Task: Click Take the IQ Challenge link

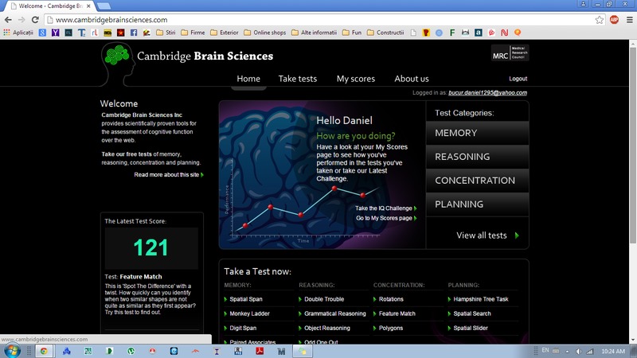Action: (384, 208)
